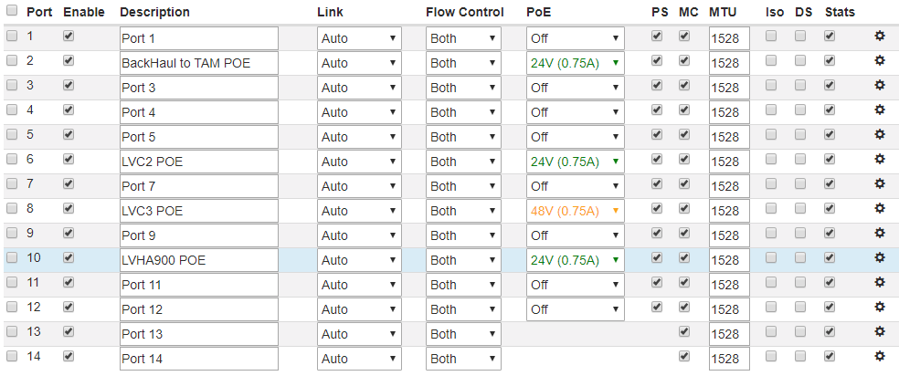
Task: Click gear icon for LVC3 POE row
Action: click(x=880, y=209)
